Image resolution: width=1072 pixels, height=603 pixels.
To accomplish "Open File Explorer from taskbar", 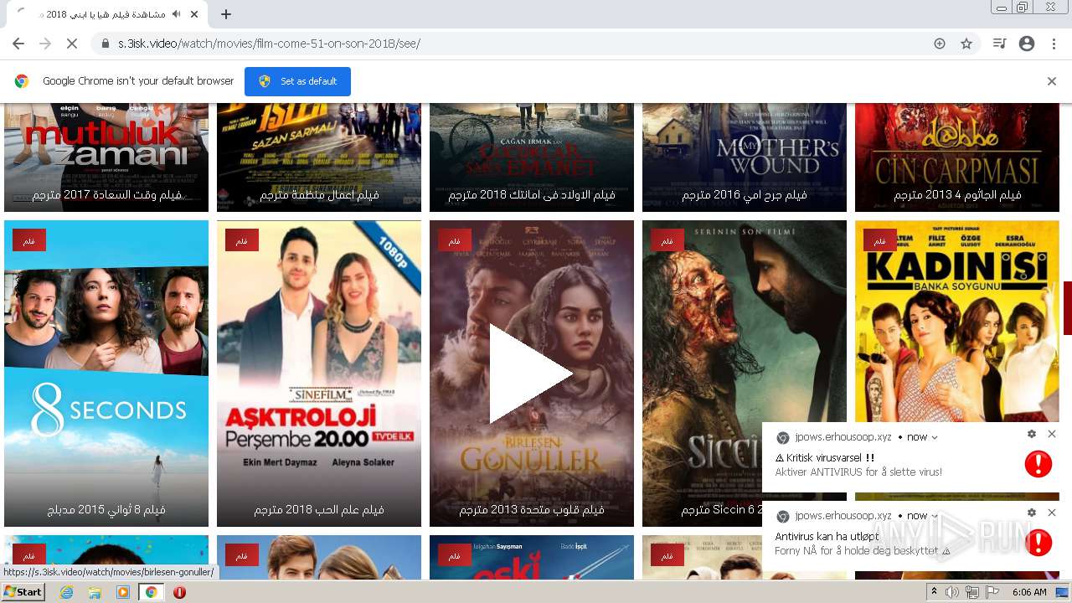I will tap(95, 592).
